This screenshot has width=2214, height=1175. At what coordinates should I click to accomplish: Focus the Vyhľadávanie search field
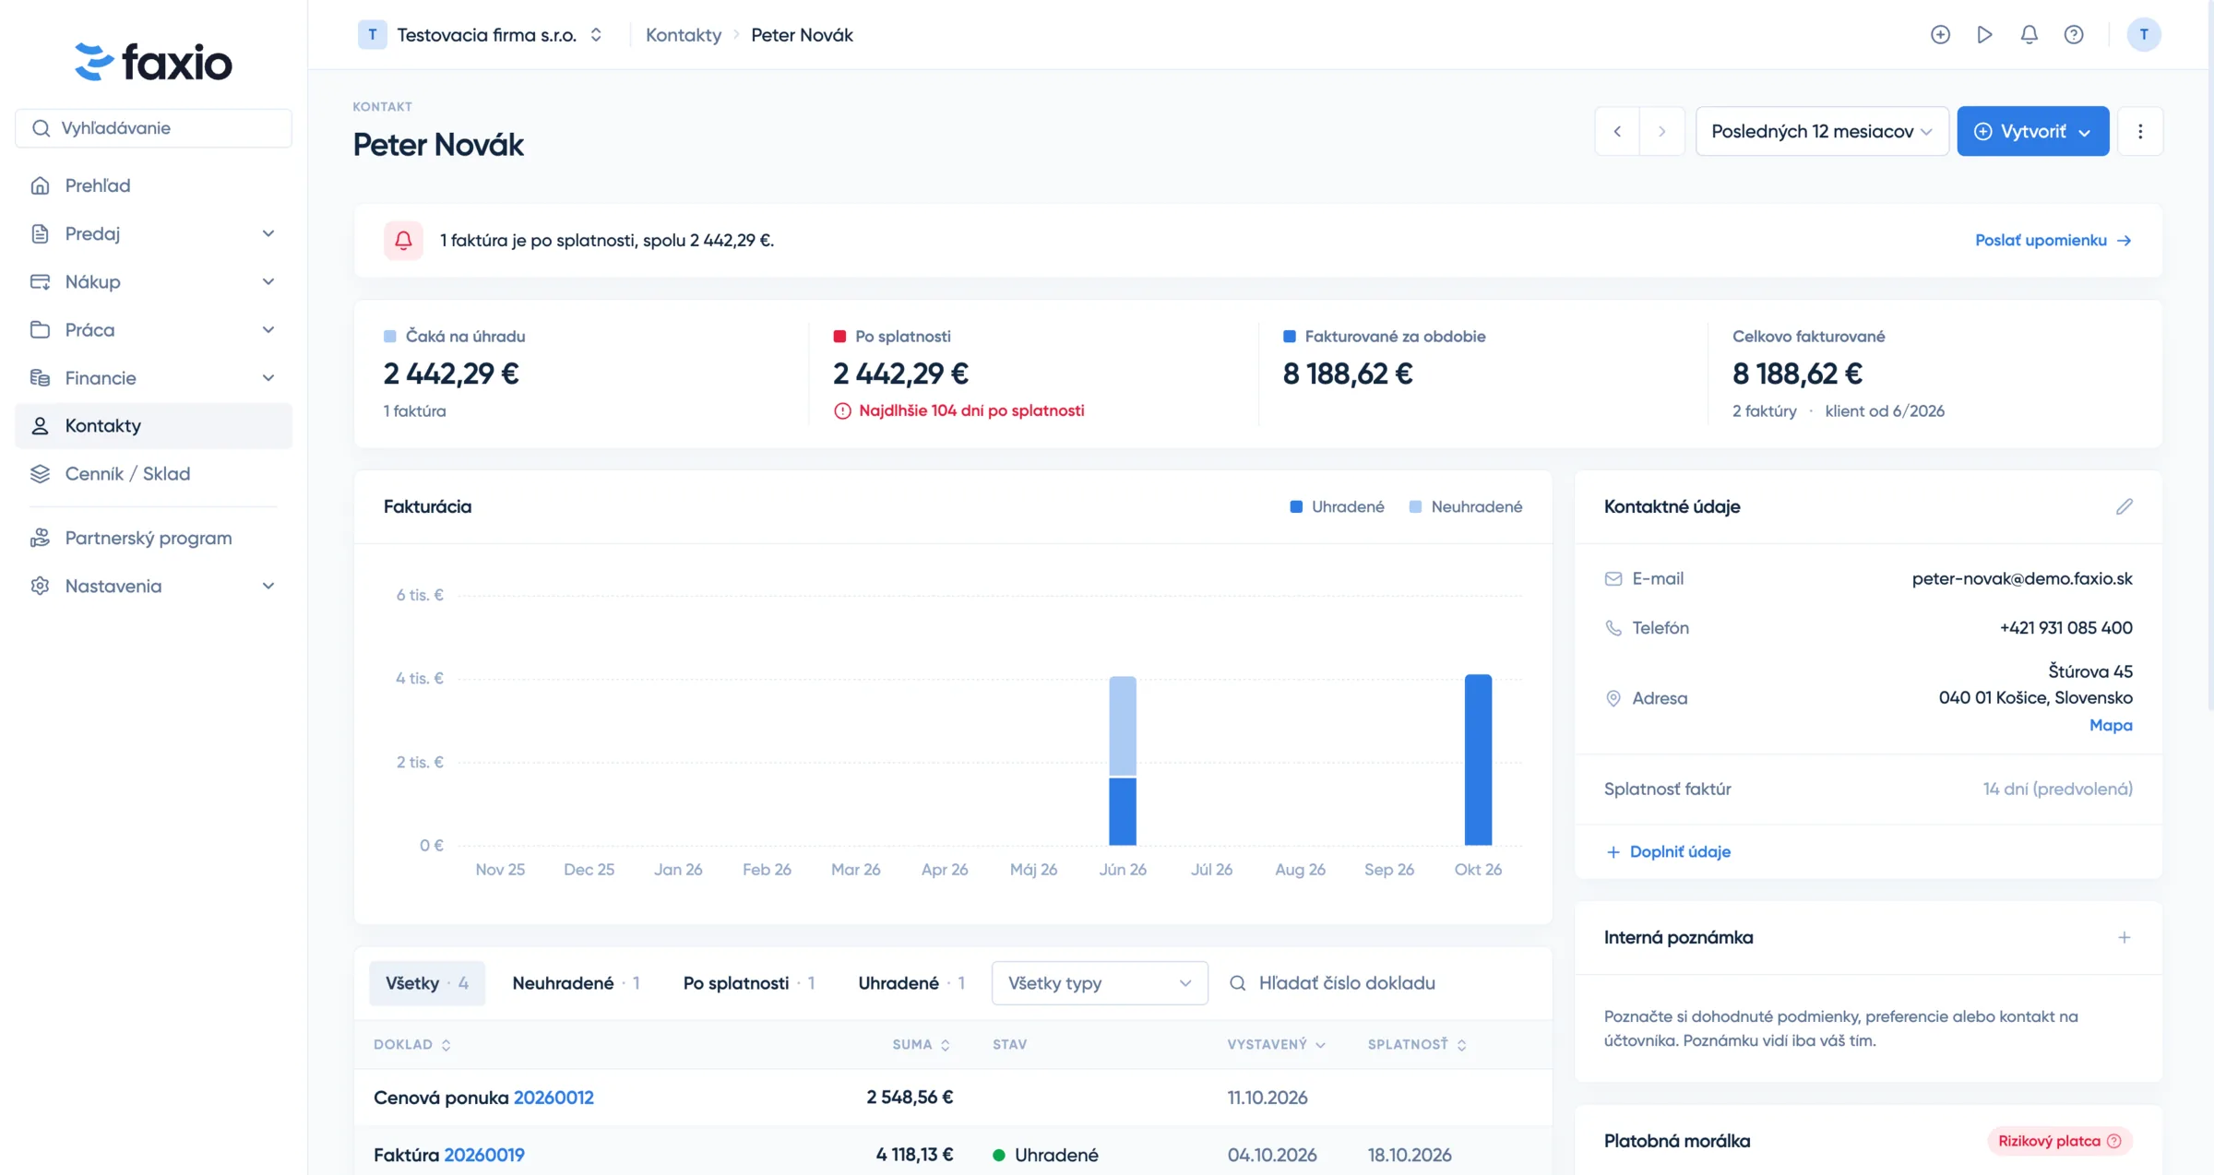point(153,128)
